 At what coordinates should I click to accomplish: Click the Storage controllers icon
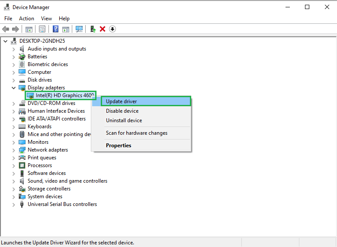tap(22, 189)
